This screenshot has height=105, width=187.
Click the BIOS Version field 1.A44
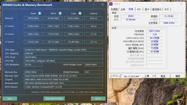pos(63,87)
